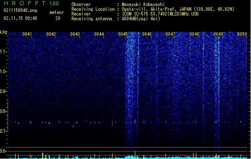The width and height of the screenshot is (251, 159).
Task: Click the 0046 time marker
Action: tap(147, 34)
